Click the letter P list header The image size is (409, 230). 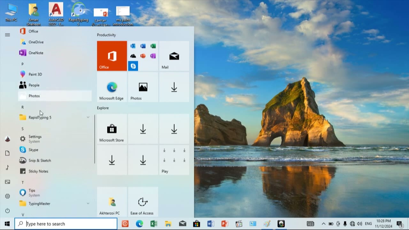22,64
